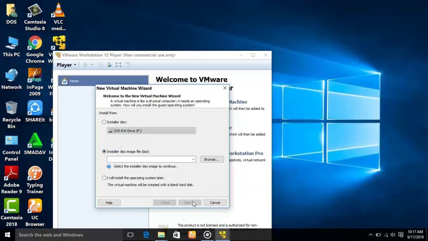428x241 pixels.
Task: Open Google Chrome desktop icon
Action: (x=35, y=50)
